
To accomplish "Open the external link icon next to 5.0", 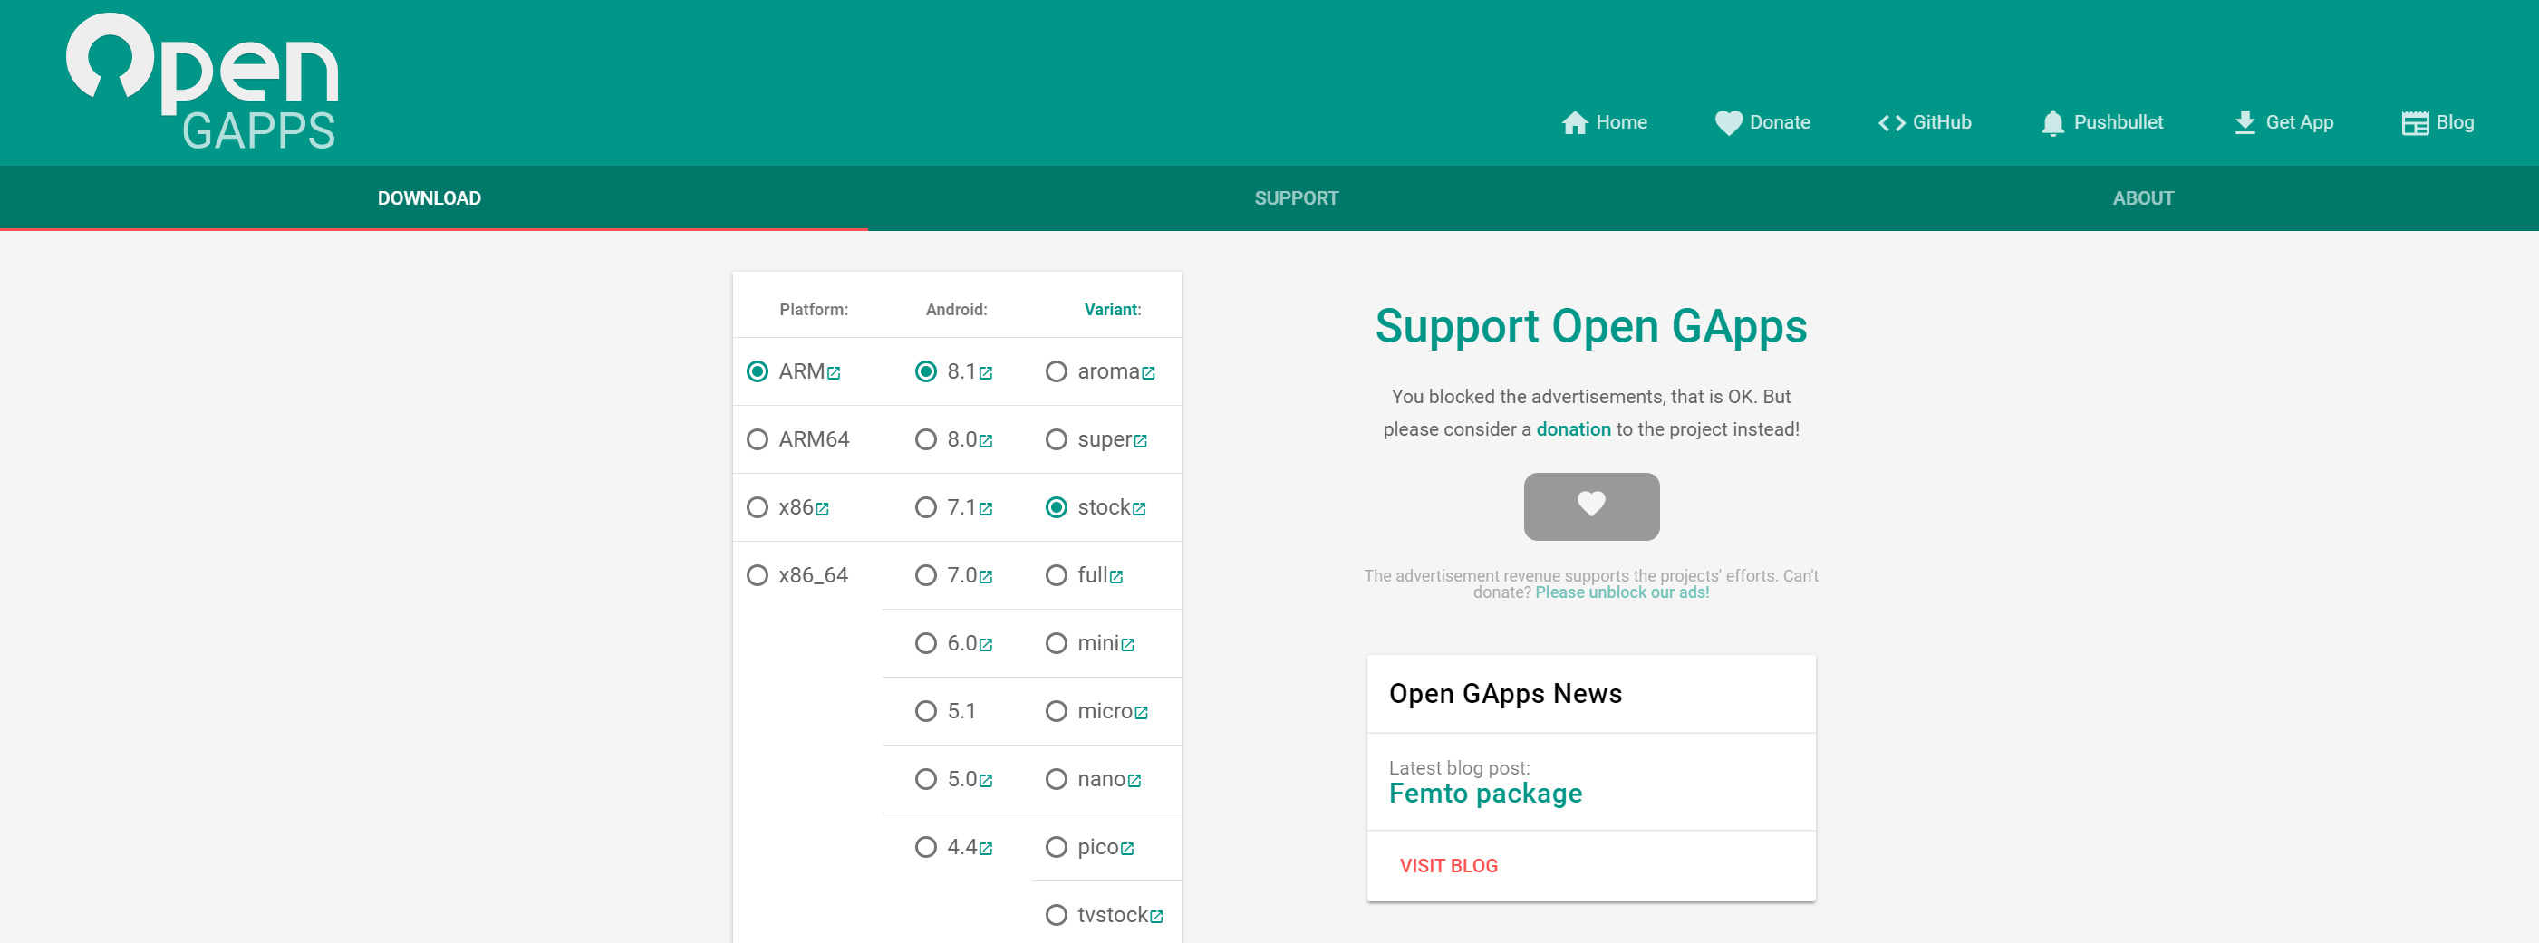I will click(x=986, y=782).
